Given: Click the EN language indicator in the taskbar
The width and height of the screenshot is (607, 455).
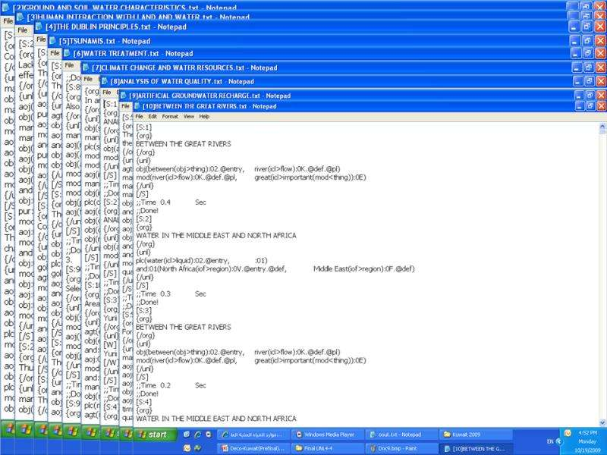Looking at the screenshot, I should (x=550, y=440).
